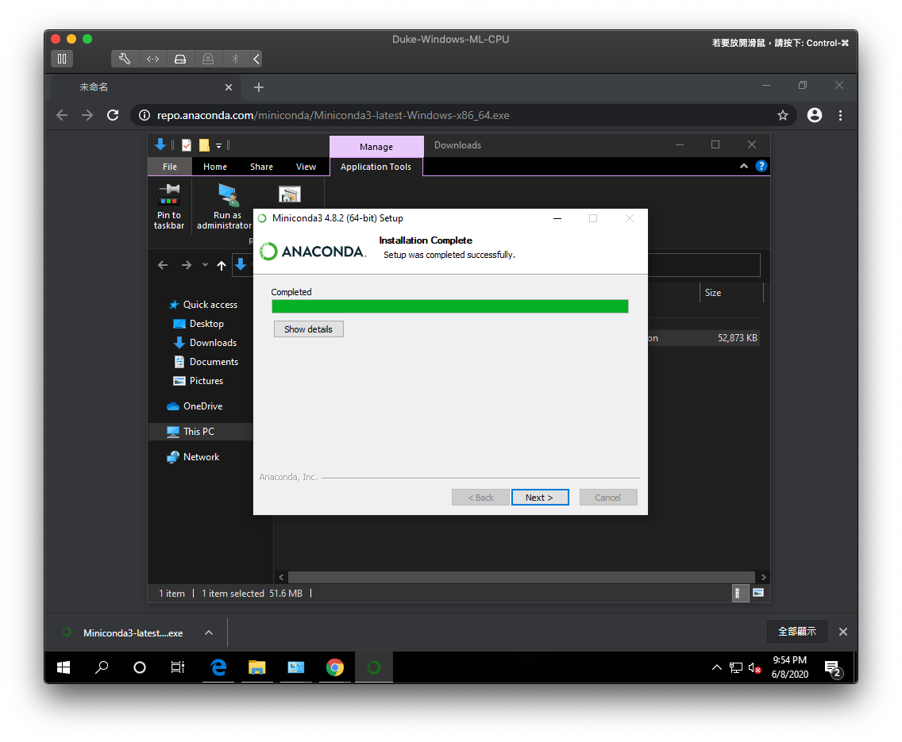Screen dimensions: 902x742
Task: Open the Anaconda logo in the setup dialog
Action: tap(312, 250)
